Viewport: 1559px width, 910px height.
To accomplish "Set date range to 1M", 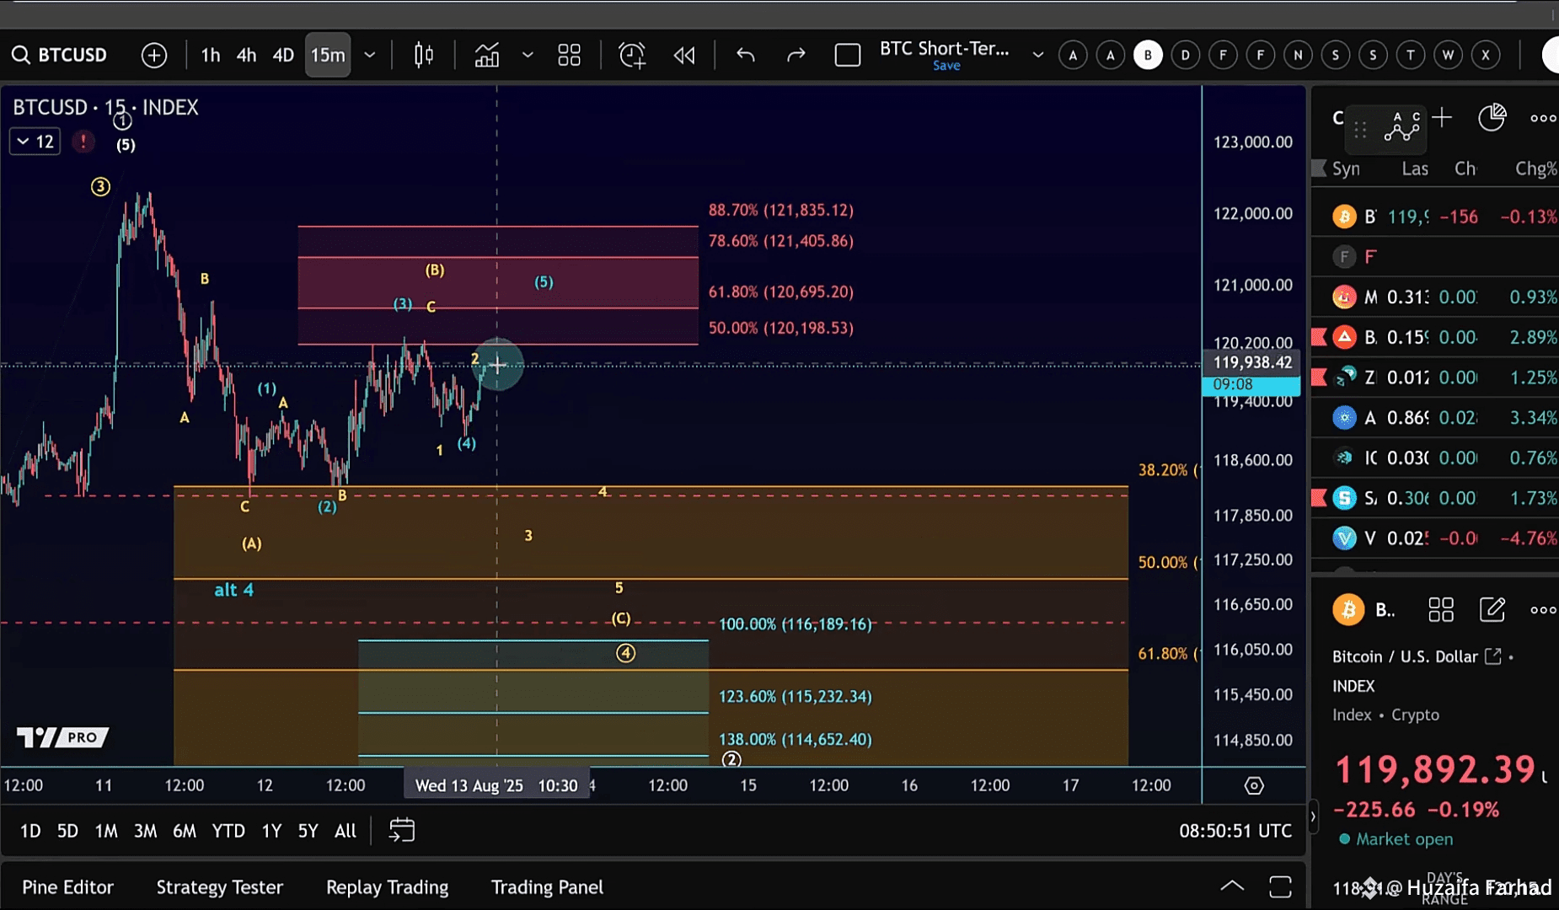I will pyautogui.click(x=106, y=831).
